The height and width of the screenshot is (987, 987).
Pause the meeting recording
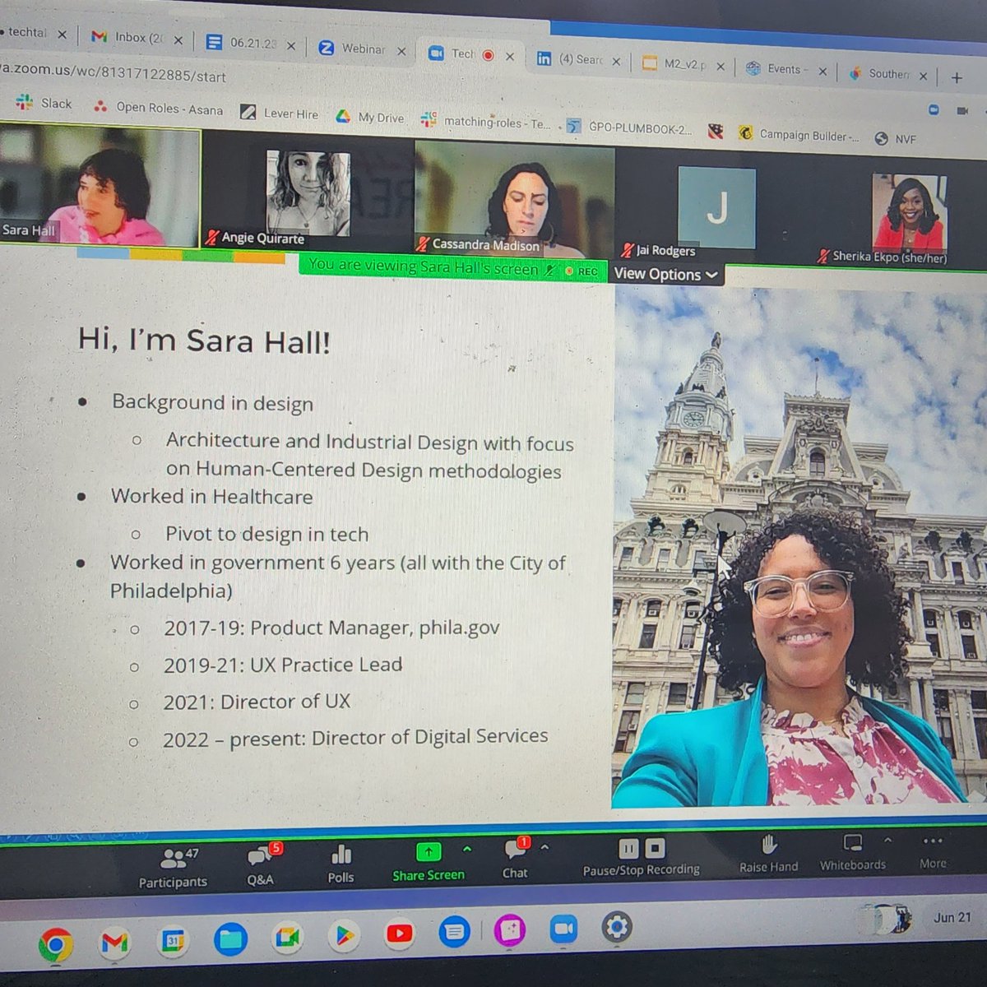(628, 848)
